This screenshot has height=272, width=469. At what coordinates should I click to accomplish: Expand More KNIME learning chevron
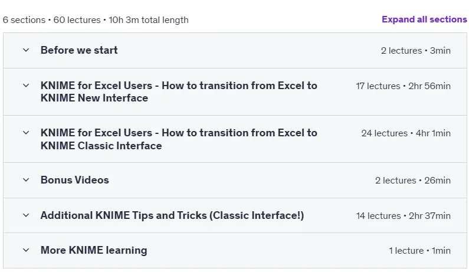[26, 250]
